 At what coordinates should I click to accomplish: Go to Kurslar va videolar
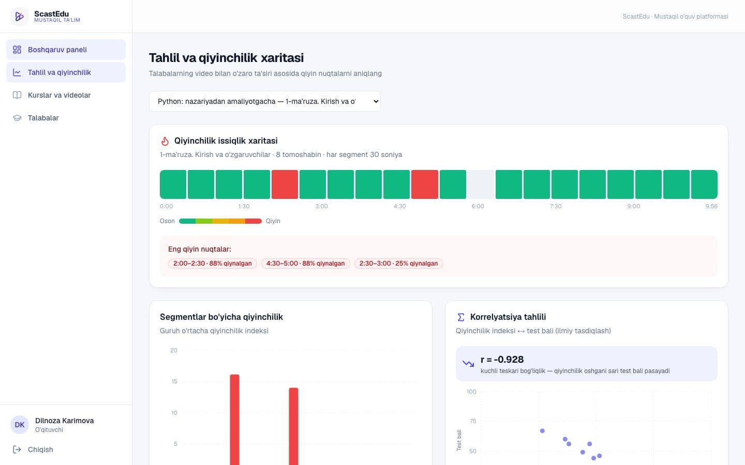[66, 95]
